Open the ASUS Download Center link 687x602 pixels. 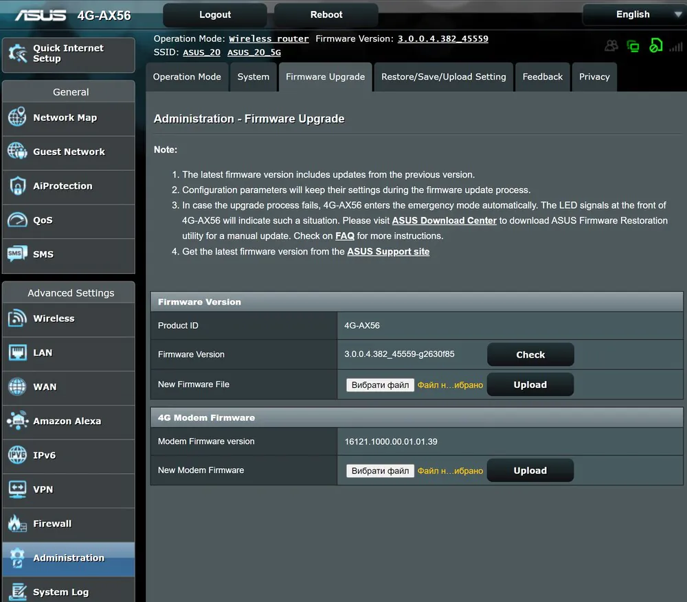[x=444, y=220]
